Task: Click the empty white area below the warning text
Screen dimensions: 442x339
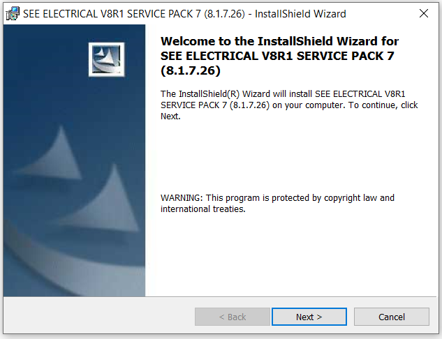Action: click(x=290, y=253)
